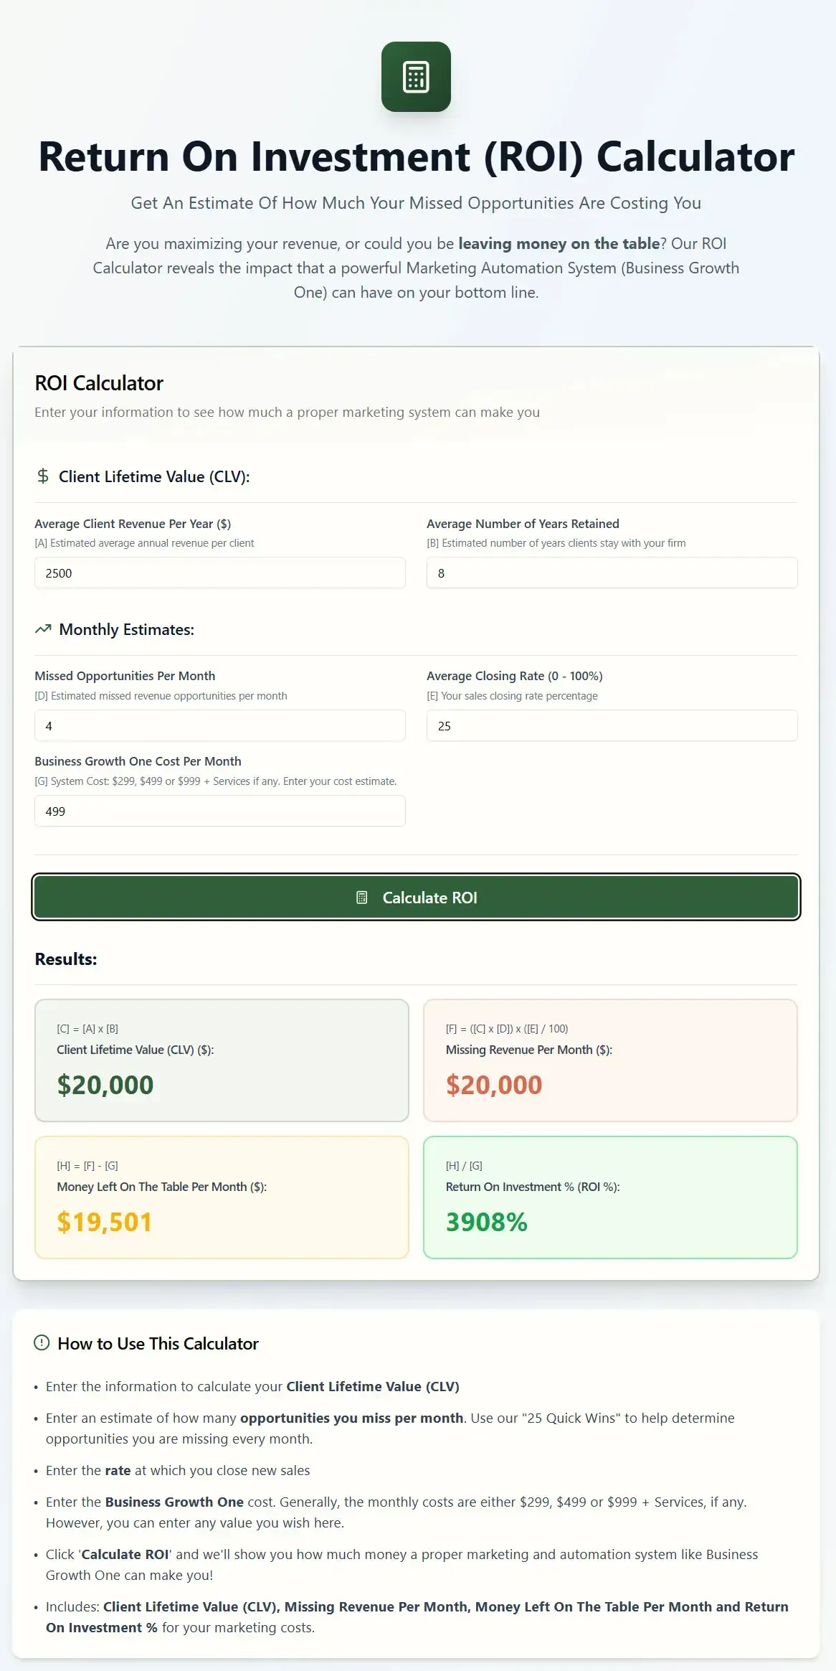Select the Money Left On The Table card
836x1671 pixels.
click(221, 1197)
